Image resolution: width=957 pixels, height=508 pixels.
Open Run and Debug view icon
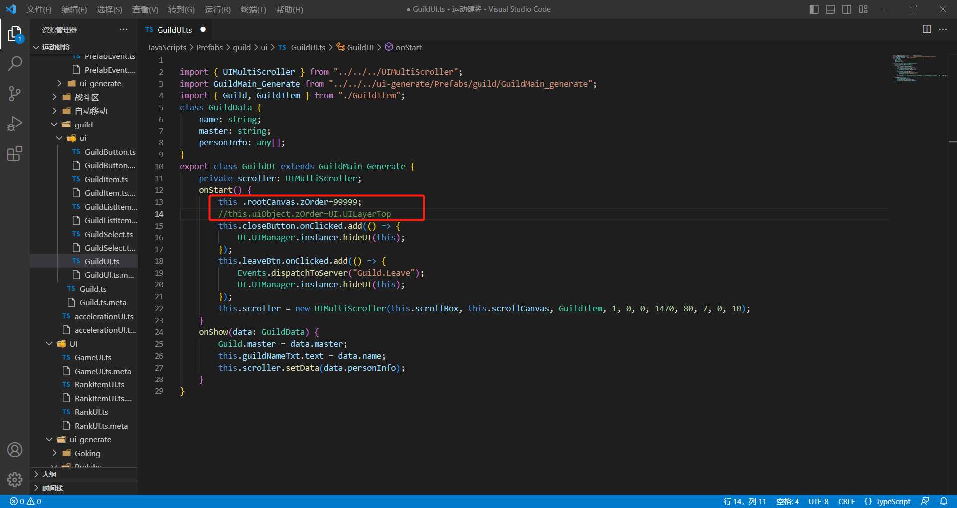pyautogui.click(x=15, y=123)
